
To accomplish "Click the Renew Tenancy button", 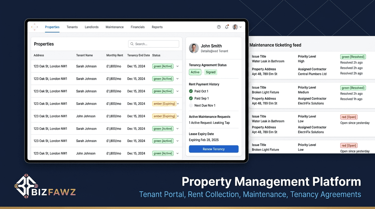I will point(214,149).
